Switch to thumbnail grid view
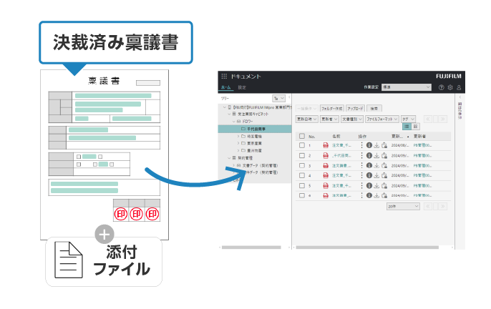491x309 pixels. click(x=415, y=127)
